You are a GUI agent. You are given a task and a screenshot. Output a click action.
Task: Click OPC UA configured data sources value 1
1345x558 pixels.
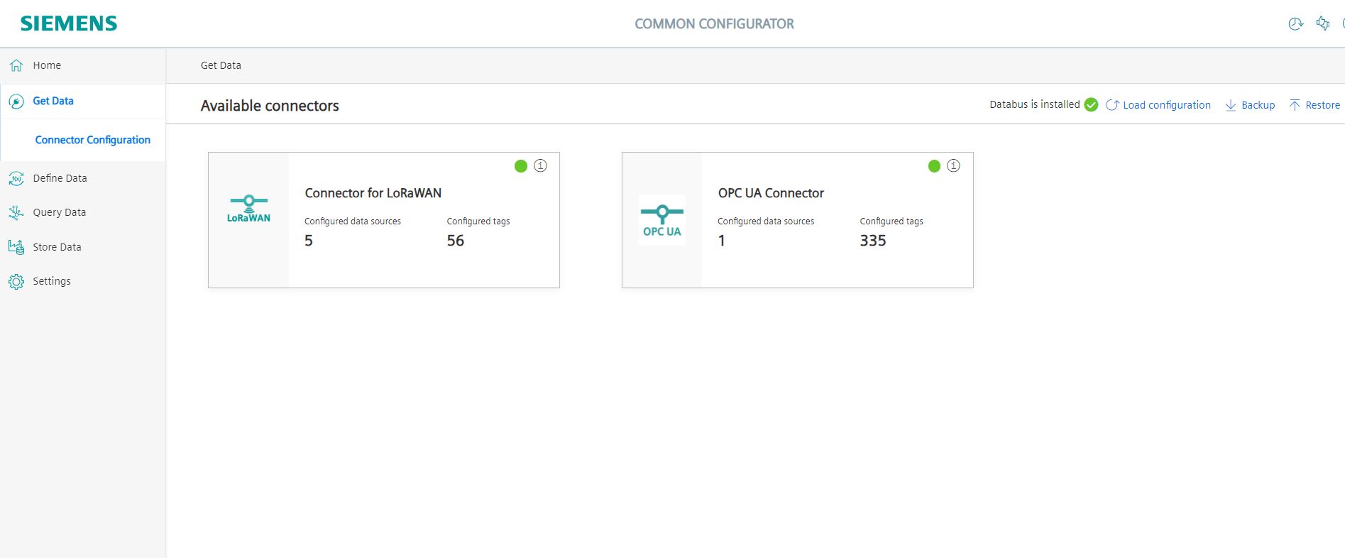pos(722,241)
